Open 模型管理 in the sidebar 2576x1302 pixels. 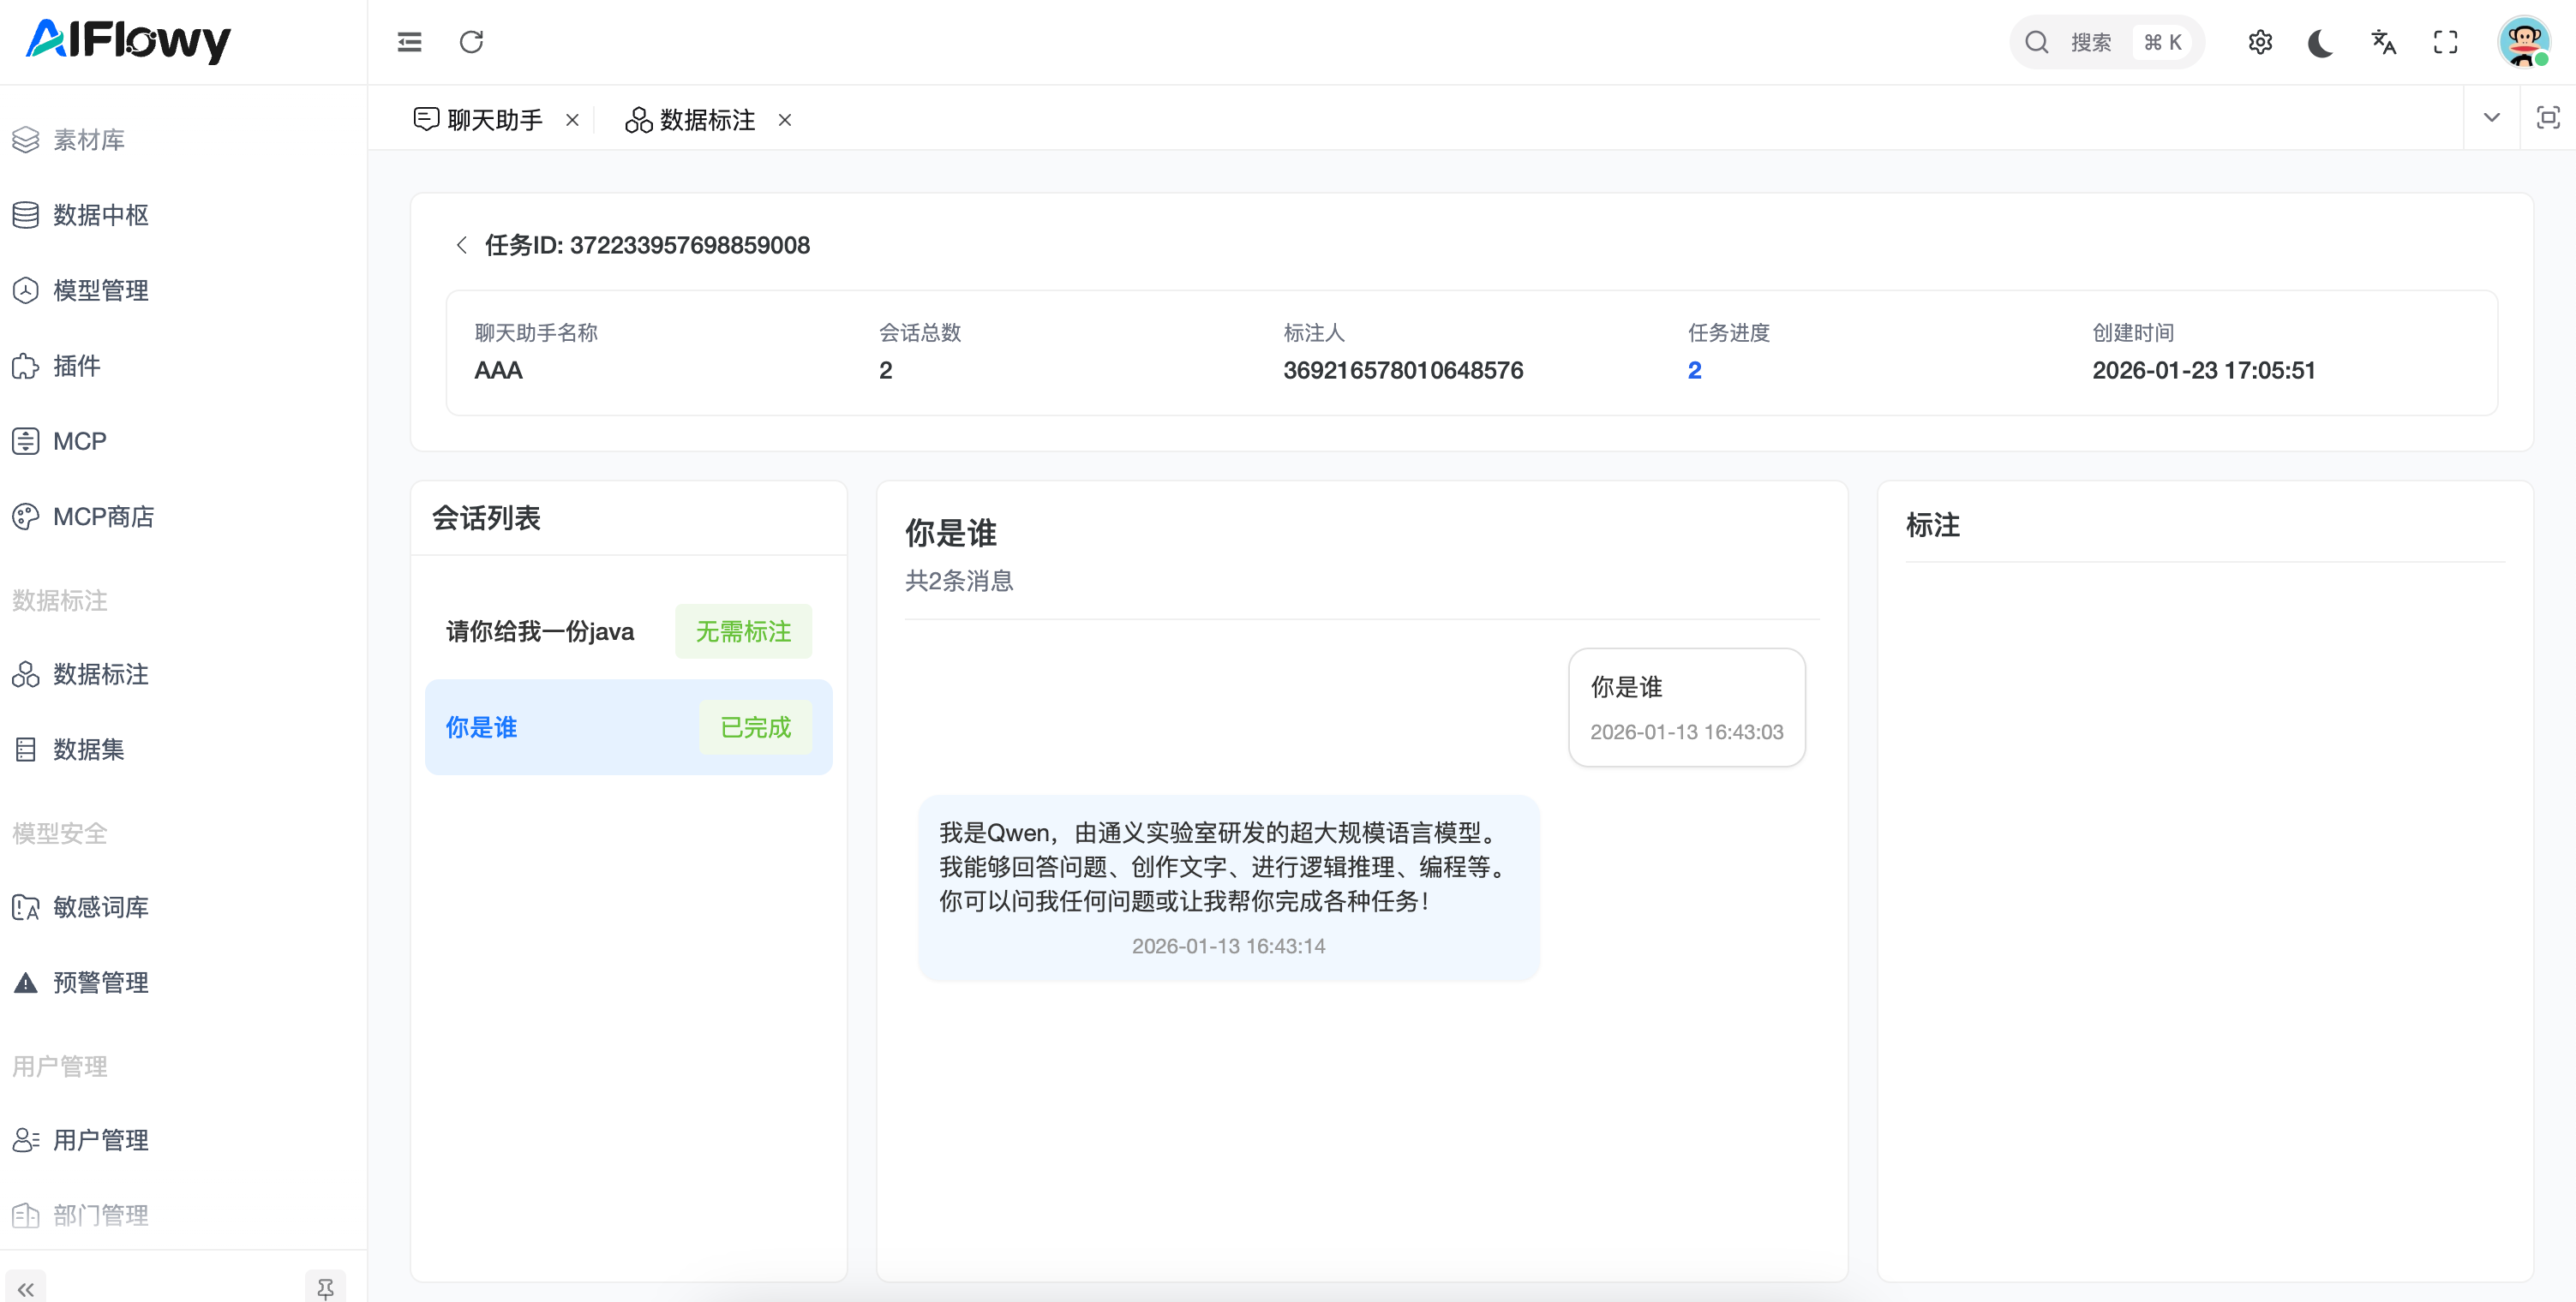pyautogui.click(x=100, y=290)
